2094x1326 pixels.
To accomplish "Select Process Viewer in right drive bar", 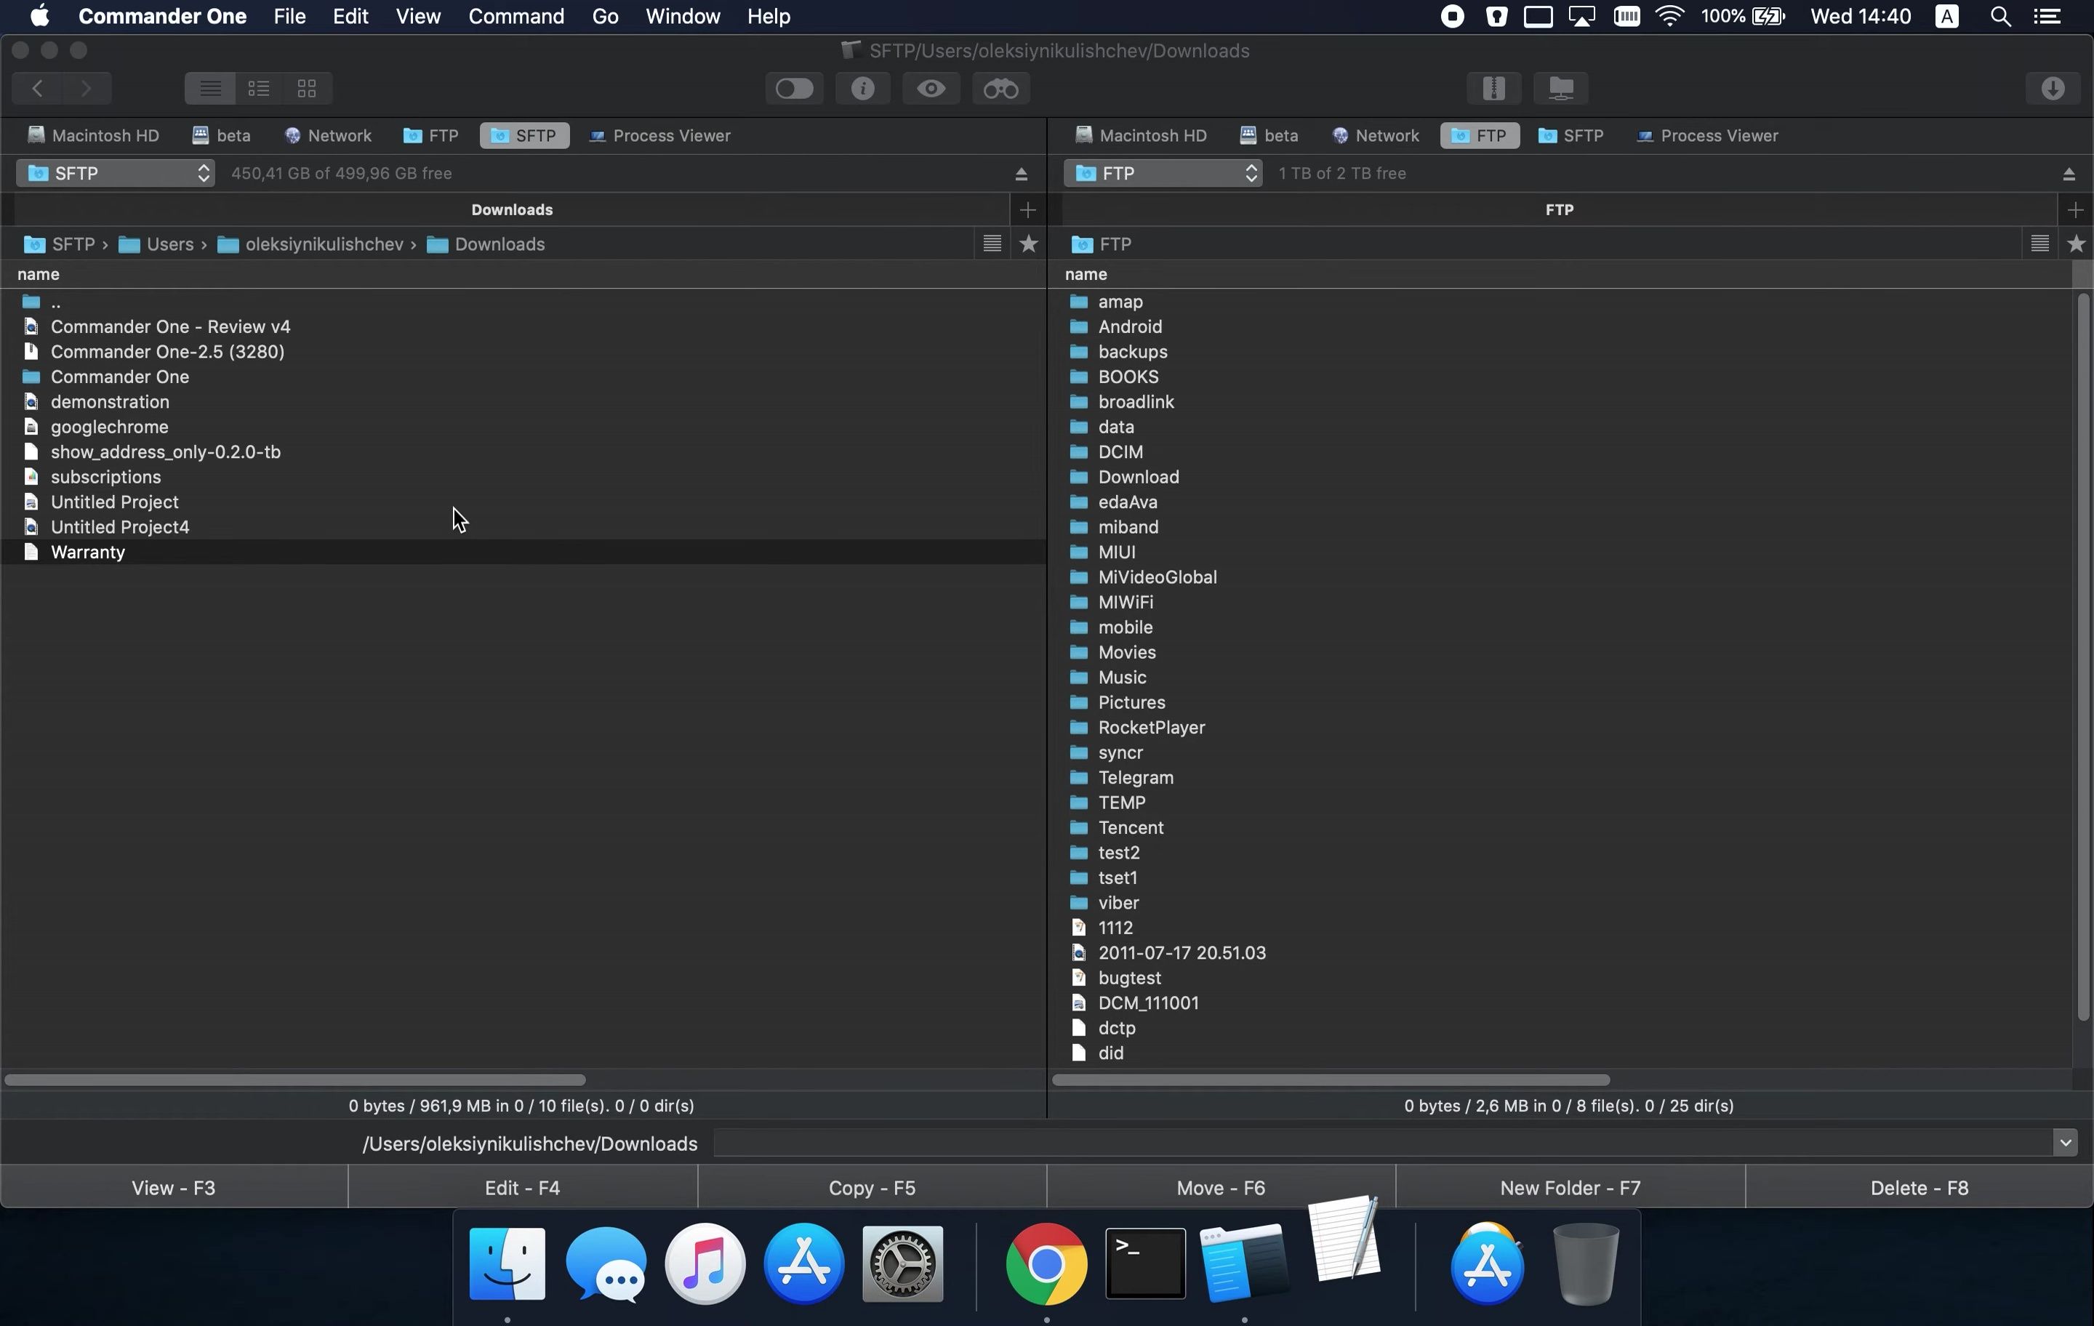I will [x=1707, y=136].
